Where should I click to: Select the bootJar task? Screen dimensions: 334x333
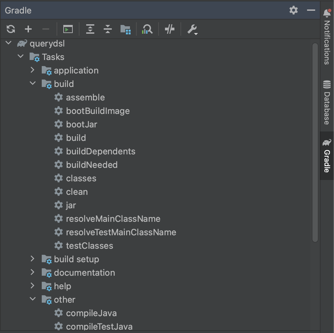(x=81, y=124)
